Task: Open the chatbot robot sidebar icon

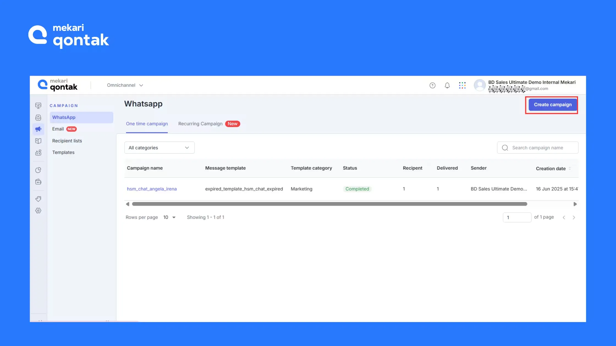Action: [x=38, y=153]
